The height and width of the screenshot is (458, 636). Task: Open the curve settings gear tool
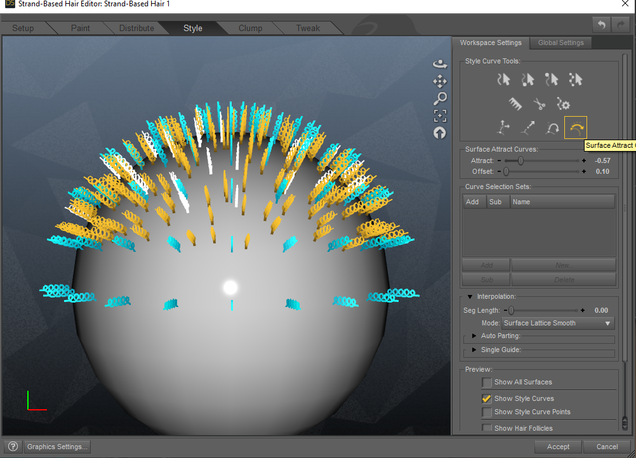563,104
